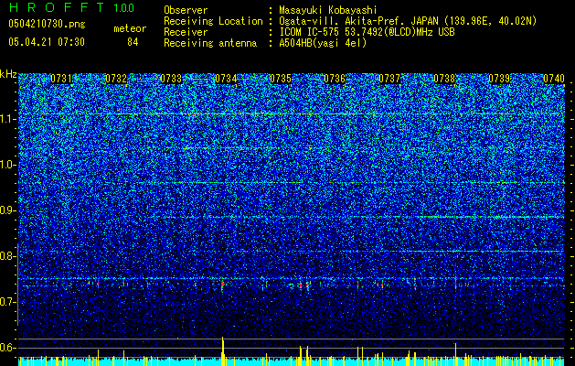Image resolution: width=575 pixels, height=366 pixels.
Task: Click the HROFFT program title text
Action: (x=57, y=7)
